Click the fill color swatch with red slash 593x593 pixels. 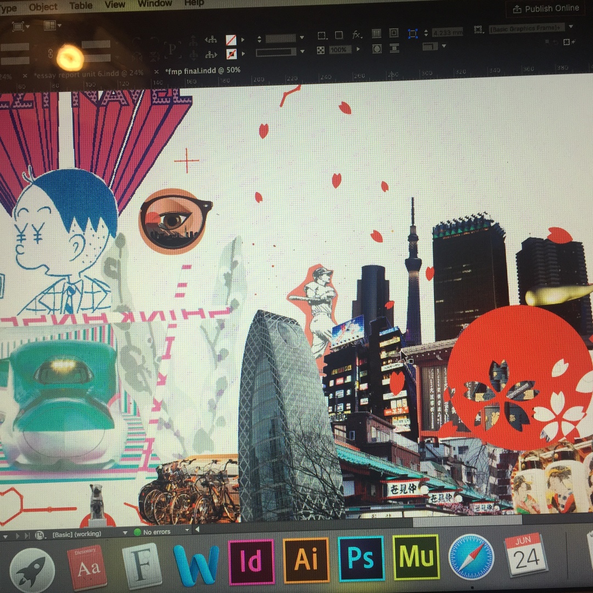(x=231, y=40)
